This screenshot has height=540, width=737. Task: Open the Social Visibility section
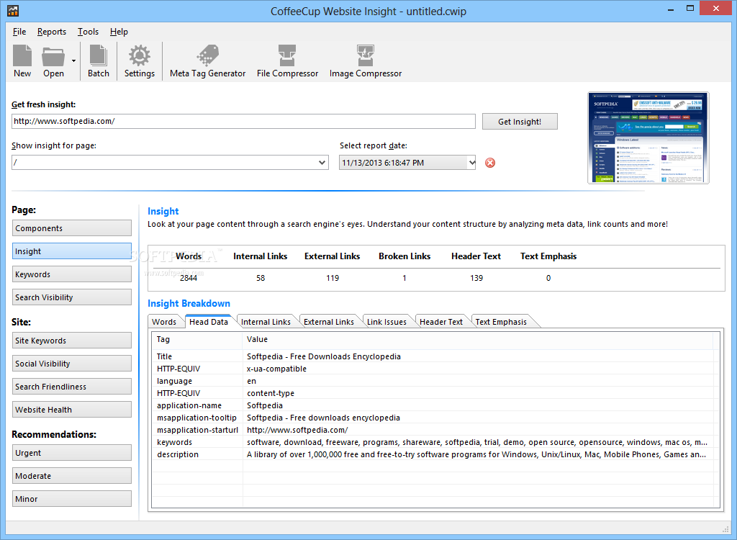72,364
